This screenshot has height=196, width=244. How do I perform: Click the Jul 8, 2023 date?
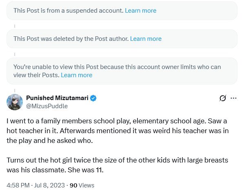tap(49, 185)
